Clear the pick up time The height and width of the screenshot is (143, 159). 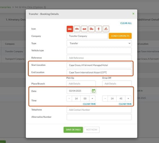point(89,104)
